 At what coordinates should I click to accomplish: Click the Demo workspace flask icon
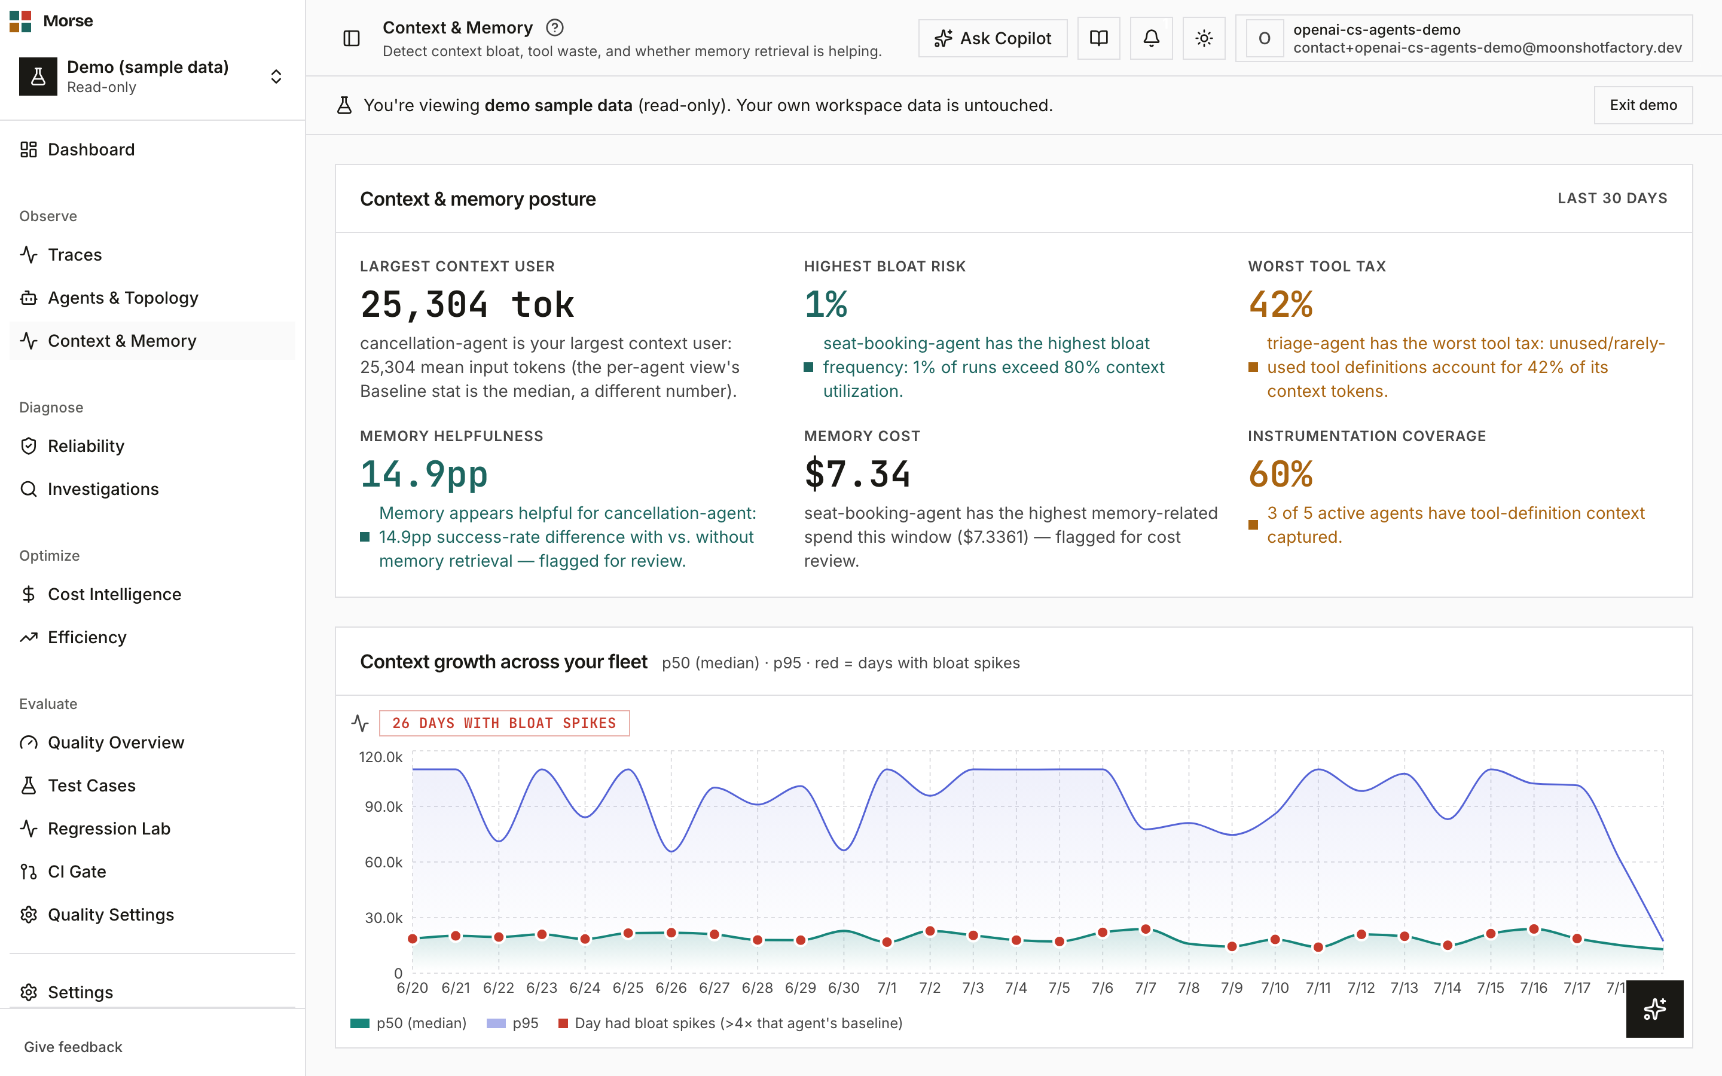[38, 77]
